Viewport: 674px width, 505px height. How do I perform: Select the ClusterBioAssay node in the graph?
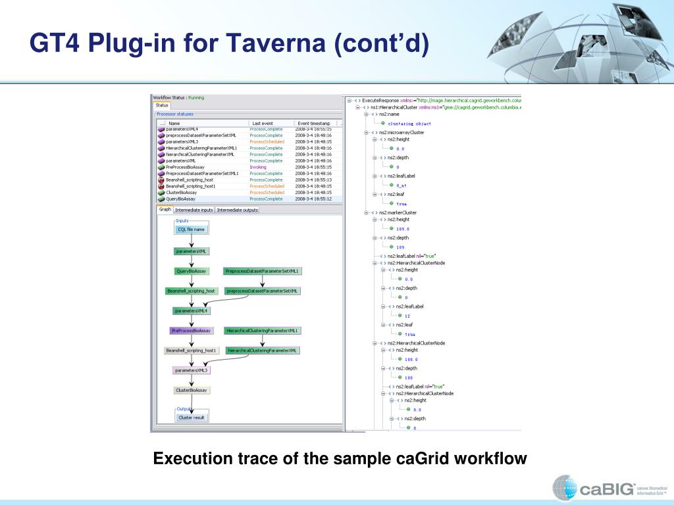pyautogui.click(x=192, y=391)
